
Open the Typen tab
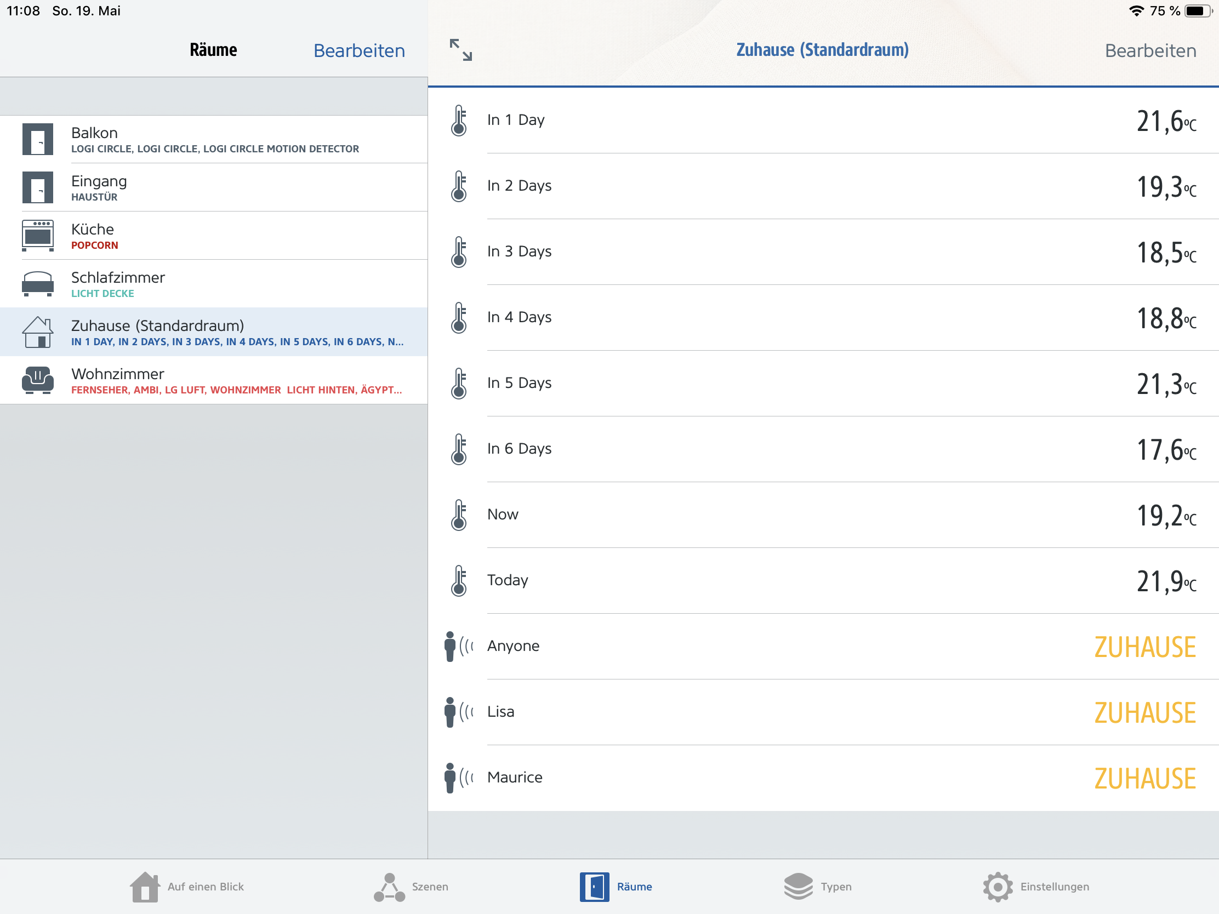[818, 887]
